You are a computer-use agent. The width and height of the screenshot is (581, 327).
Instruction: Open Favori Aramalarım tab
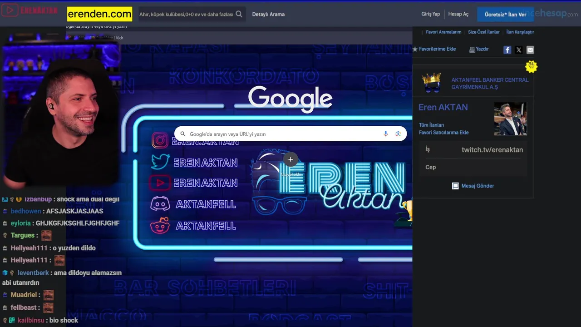(443, 32)
